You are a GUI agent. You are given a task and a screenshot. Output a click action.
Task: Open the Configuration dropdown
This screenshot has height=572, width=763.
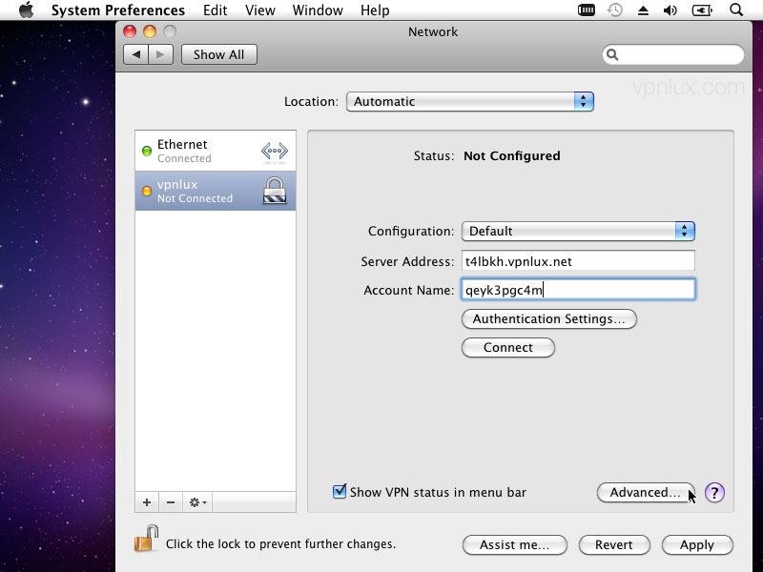coord(578,231)
